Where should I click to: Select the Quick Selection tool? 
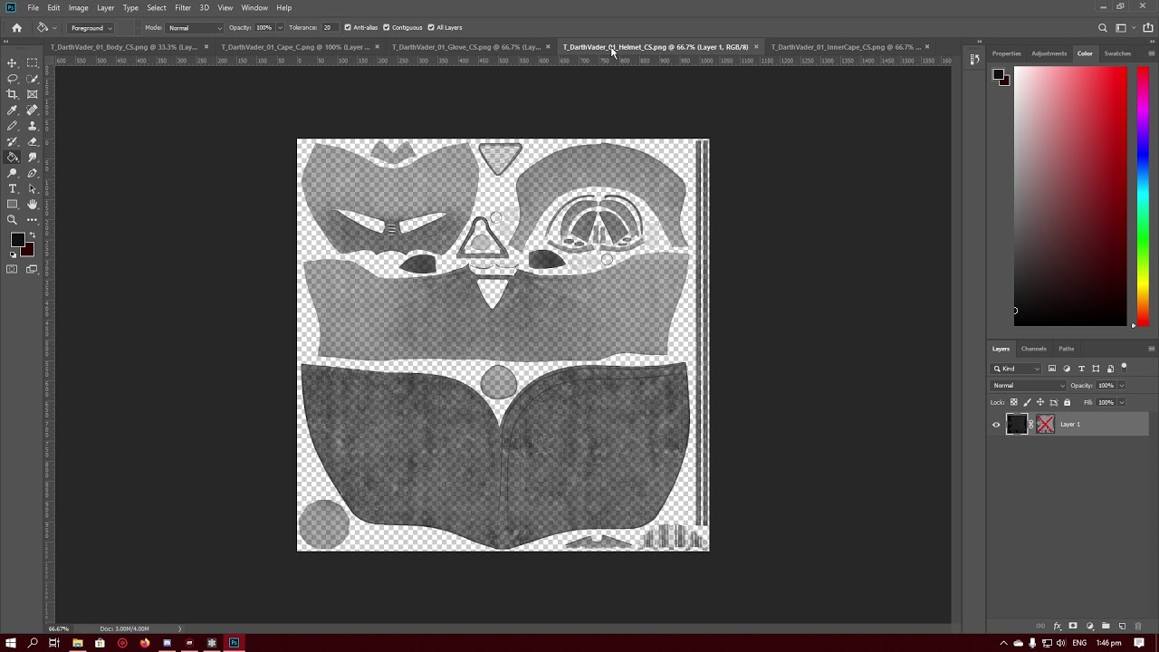tap(33, 79)
